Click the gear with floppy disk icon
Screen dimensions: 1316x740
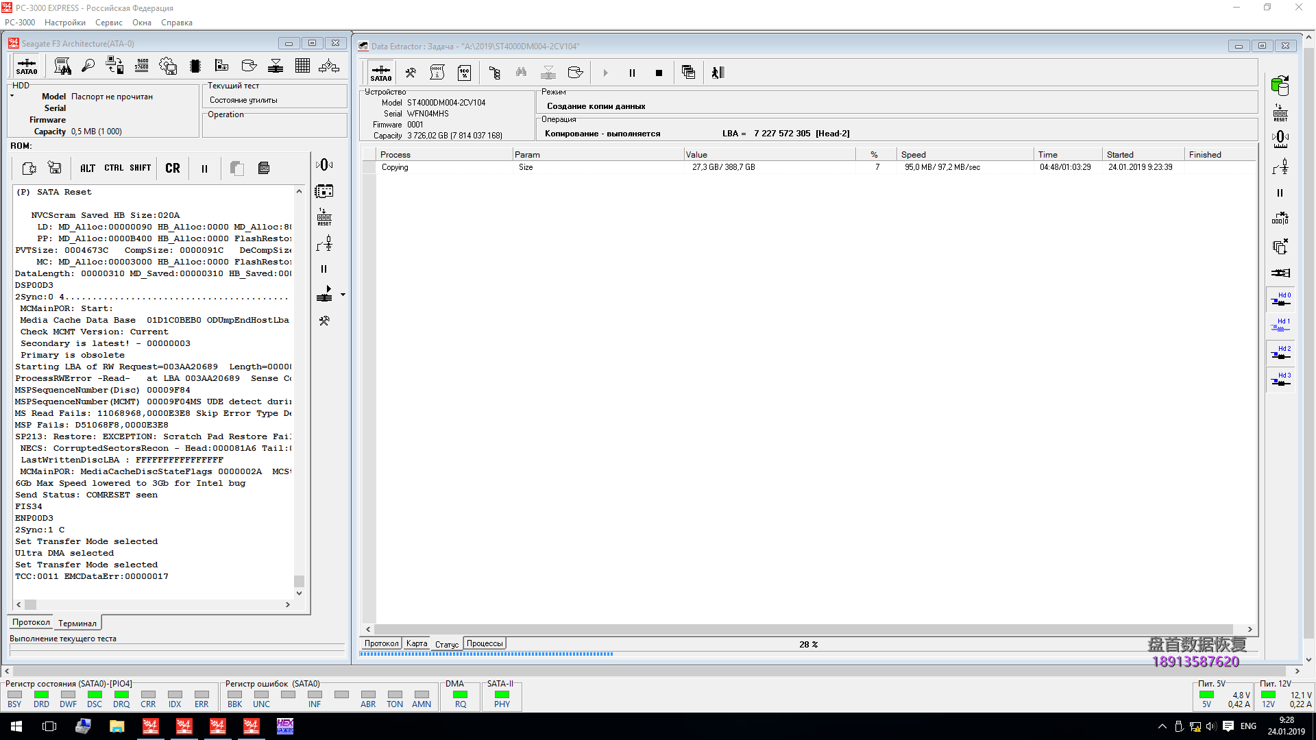[x=168, y=66]
